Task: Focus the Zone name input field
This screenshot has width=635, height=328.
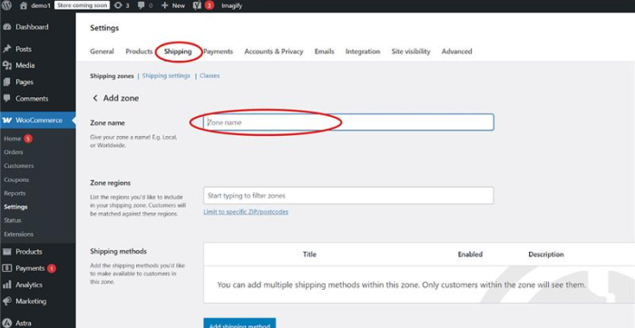Action: pyautogui.click(x=348, y=122)
